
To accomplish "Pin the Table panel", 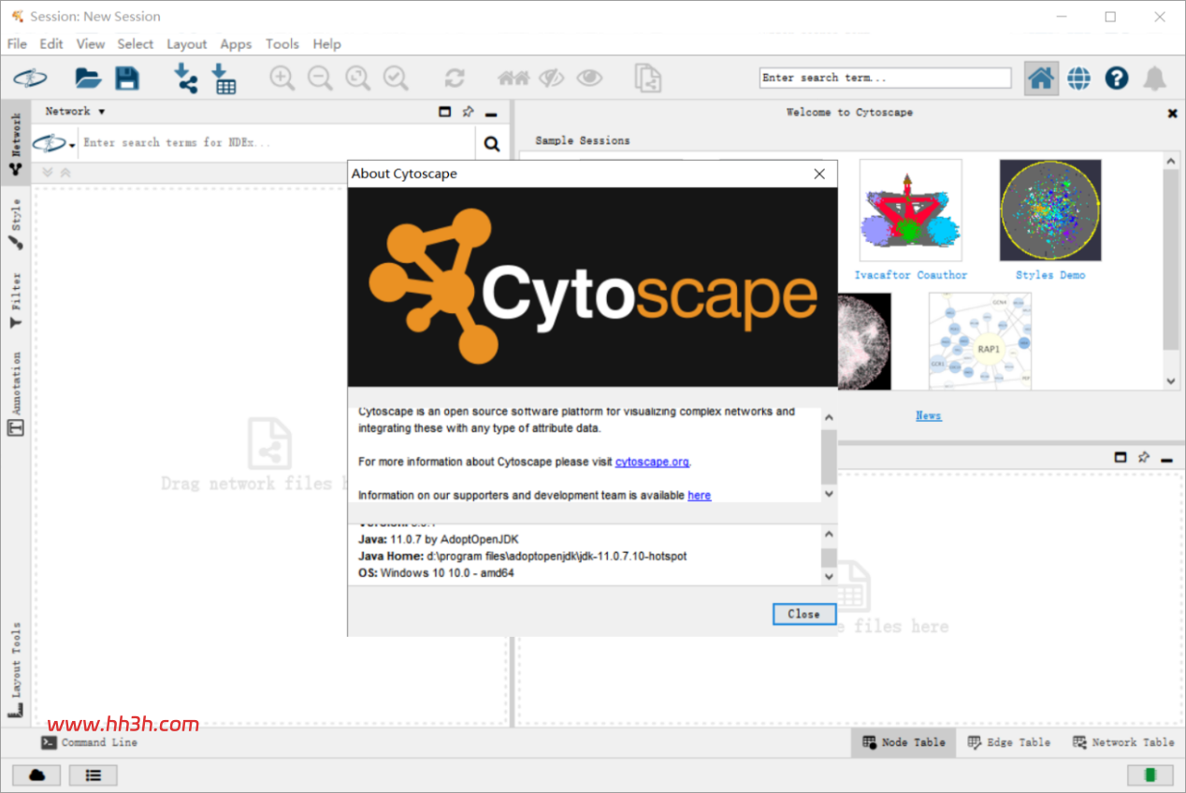I will tap(1143, 457).
